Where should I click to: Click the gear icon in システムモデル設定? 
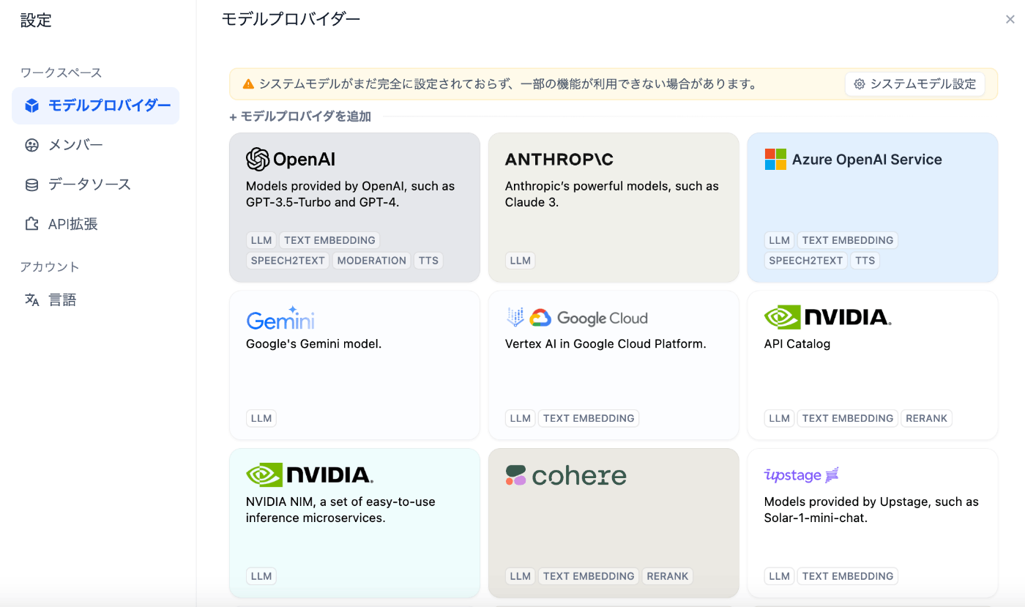click(860, 84)
